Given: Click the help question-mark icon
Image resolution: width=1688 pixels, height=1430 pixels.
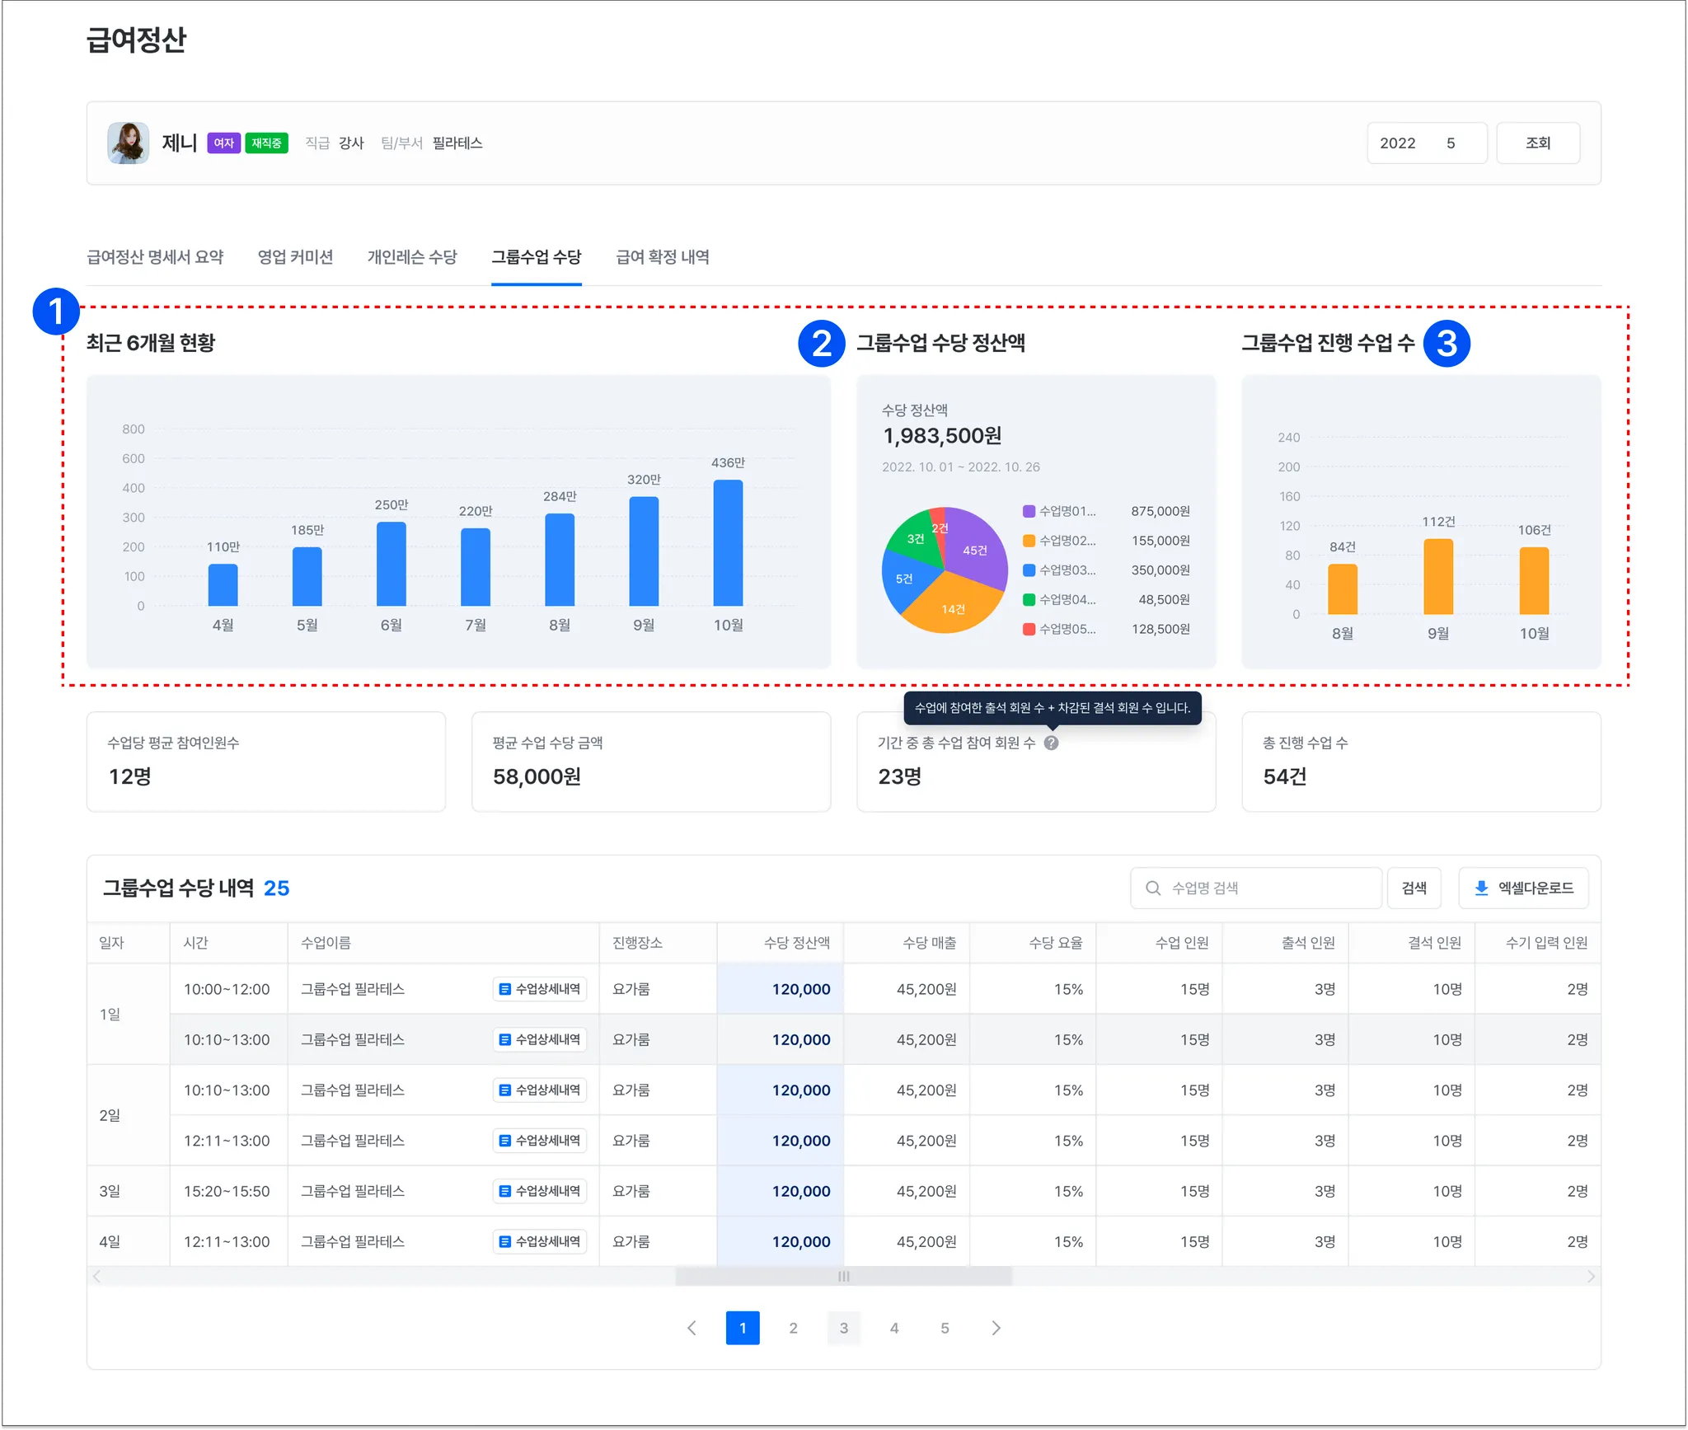Looking at the screenshot, I should pyautogui.click(x=1051, y=743).
